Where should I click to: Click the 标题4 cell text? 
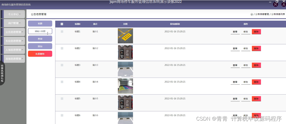(77, 82)
